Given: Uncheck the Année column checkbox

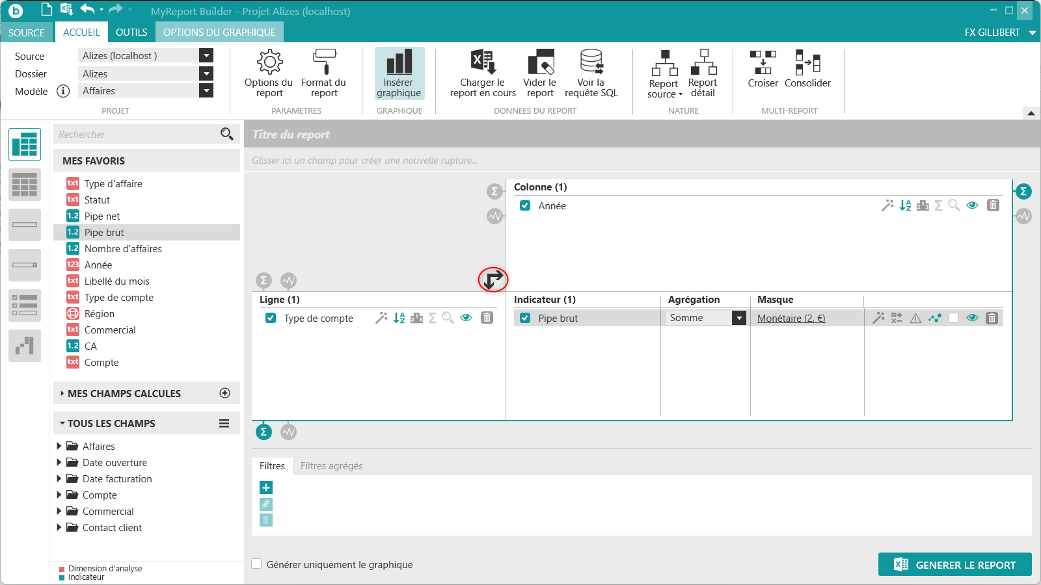Looking at the screenshot, I should [525, 205].
